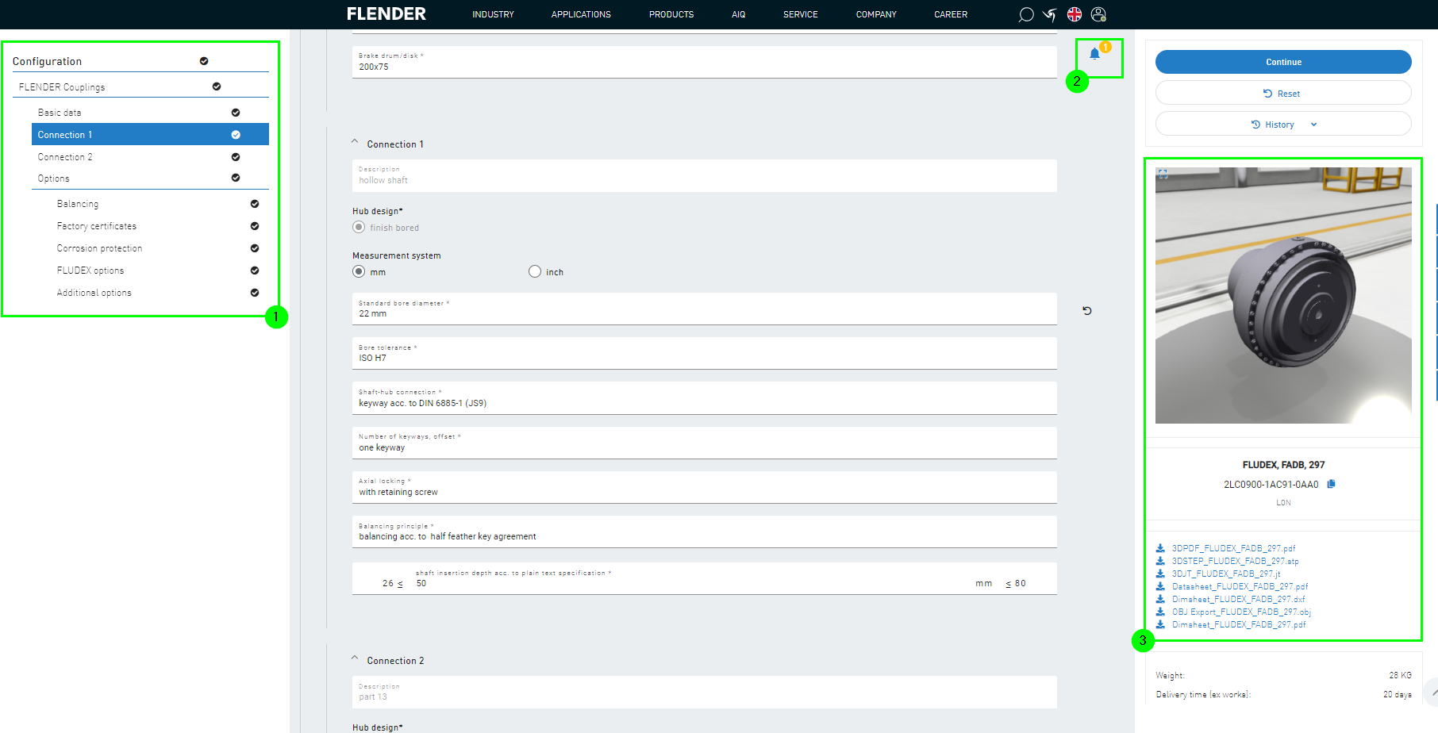Image resolution: width=1438 pixels, height=733 pixels.
Task: Collapse the Connection 2 section
Action: (x=355, y=659)
